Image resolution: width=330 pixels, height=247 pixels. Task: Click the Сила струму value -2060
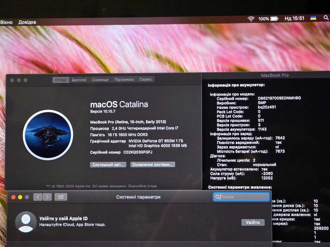coord(267,174)
